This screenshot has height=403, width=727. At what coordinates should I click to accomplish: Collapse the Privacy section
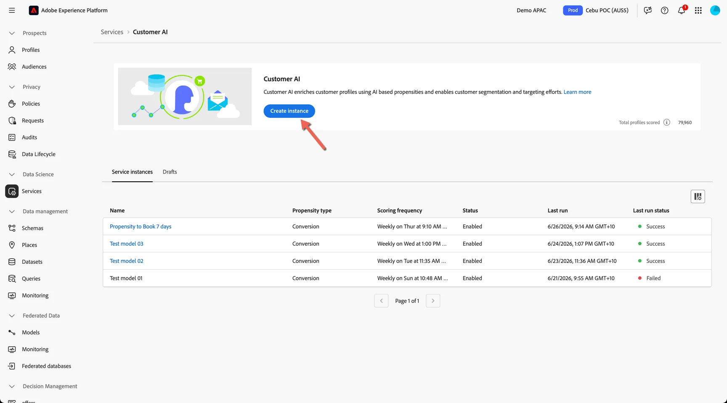[12, 87]
